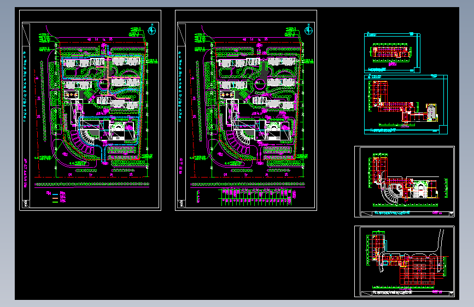Select the green schedule table on middle sheet
474x307 pixels.
(x=256, y=197)
